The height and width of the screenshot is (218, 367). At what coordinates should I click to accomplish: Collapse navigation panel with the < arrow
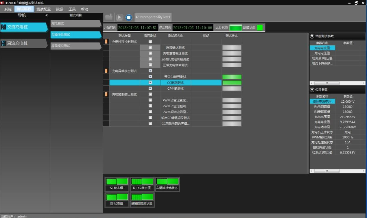click(x=46, y=15)
